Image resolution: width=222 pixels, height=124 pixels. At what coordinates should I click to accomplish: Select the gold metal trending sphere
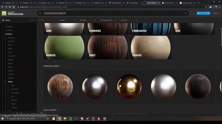coord(129,86)
